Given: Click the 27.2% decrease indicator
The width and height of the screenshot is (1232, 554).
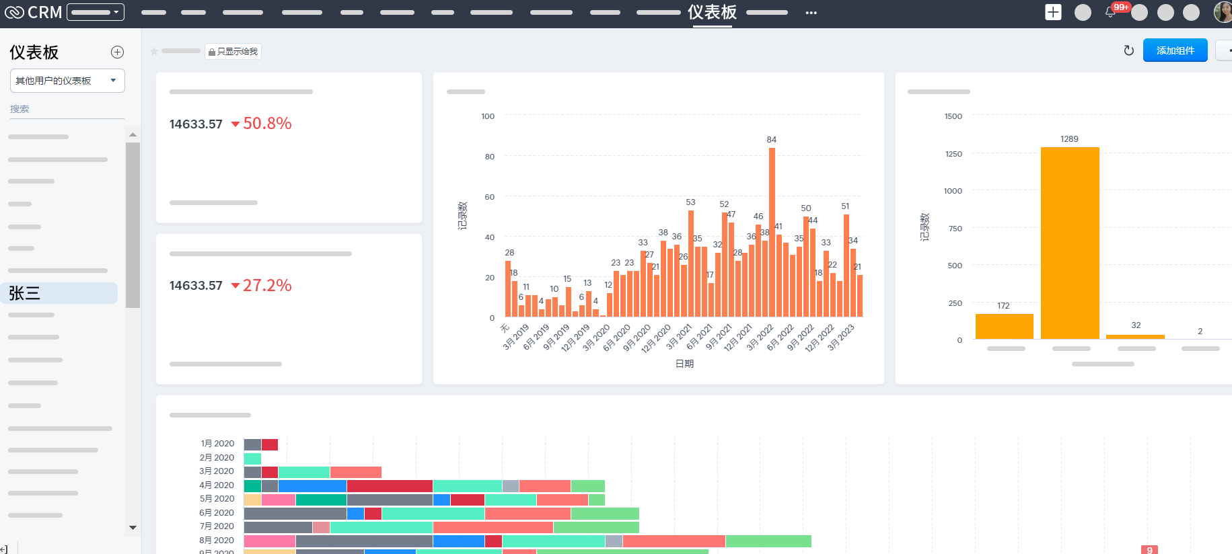Looking at the screenshot, I should tap(261, 286).
